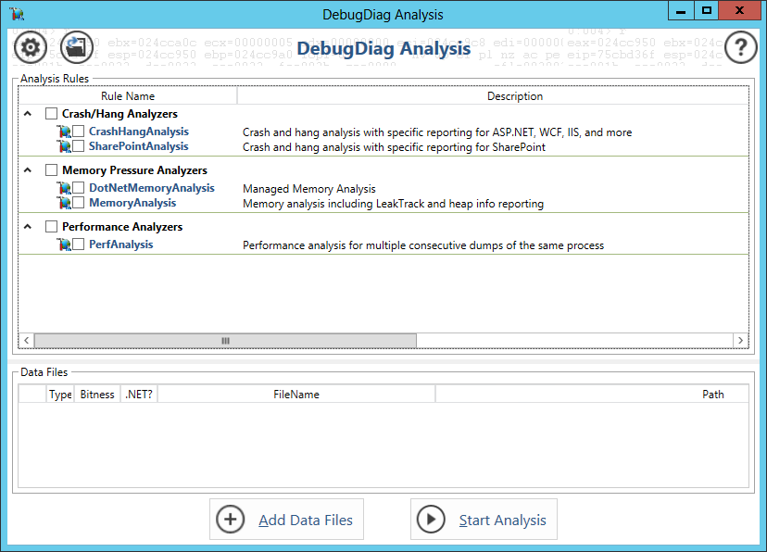
Task: Click the multiple consecutive dumps description
Action: (x=423, y=245)
